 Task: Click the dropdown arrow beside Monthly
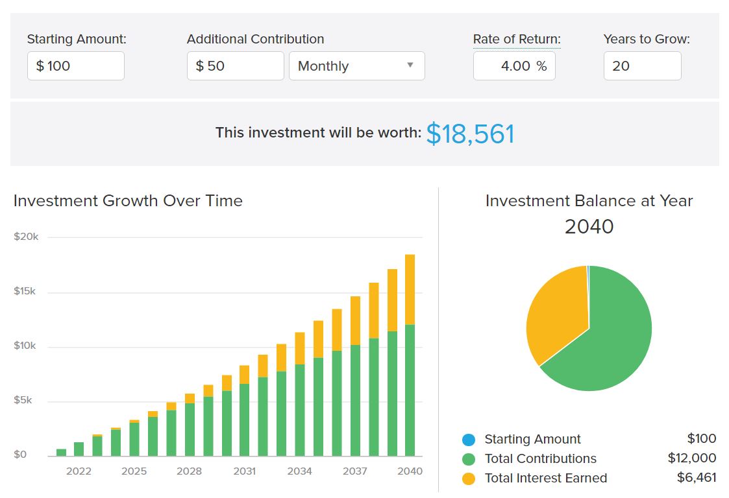point(410,65)
